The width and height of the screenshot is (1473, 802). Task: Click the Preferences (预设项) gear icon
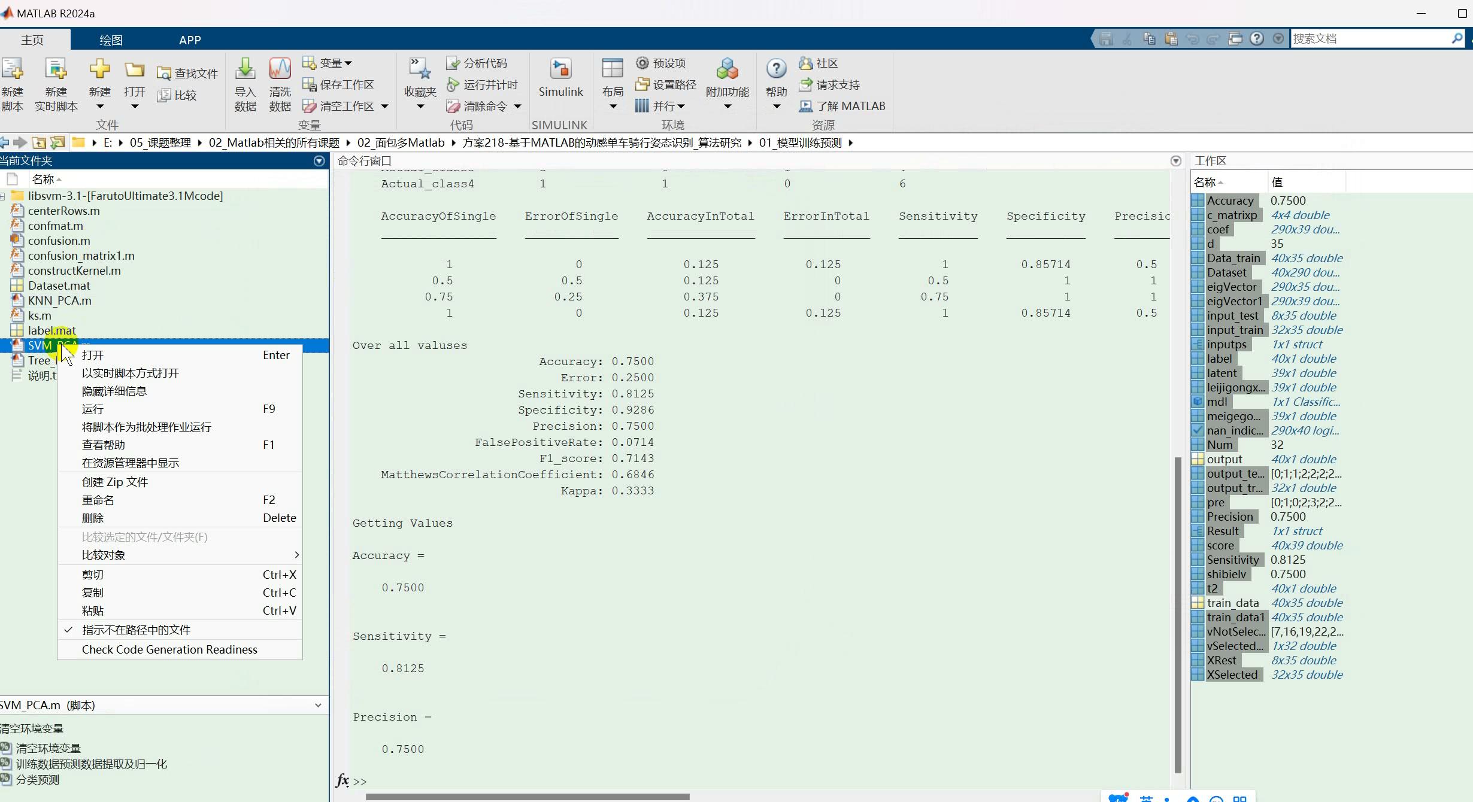coord(642,63)
